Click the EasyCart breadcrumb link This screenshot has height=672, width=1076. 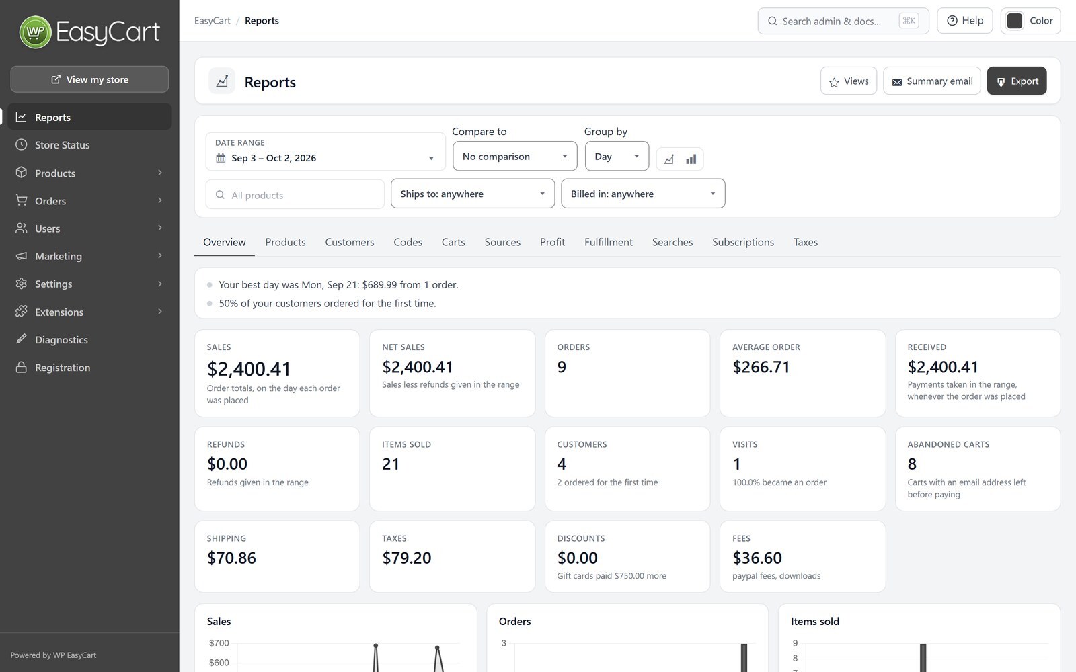pyautogui.click(x=213, y=21)
